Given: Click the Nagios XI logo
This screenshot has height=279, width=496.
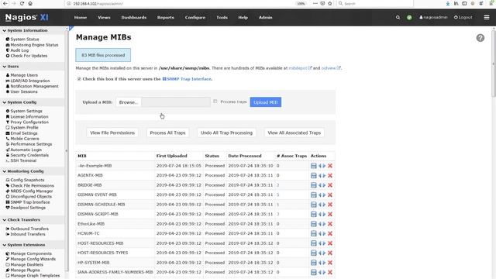Looking at the screenshot, I should tap(27, 17).
